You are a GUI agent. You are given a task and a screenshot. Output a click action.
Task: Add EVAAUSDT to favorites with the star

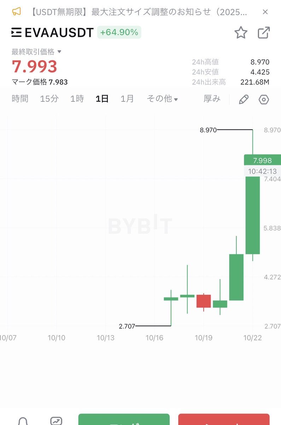241,33
